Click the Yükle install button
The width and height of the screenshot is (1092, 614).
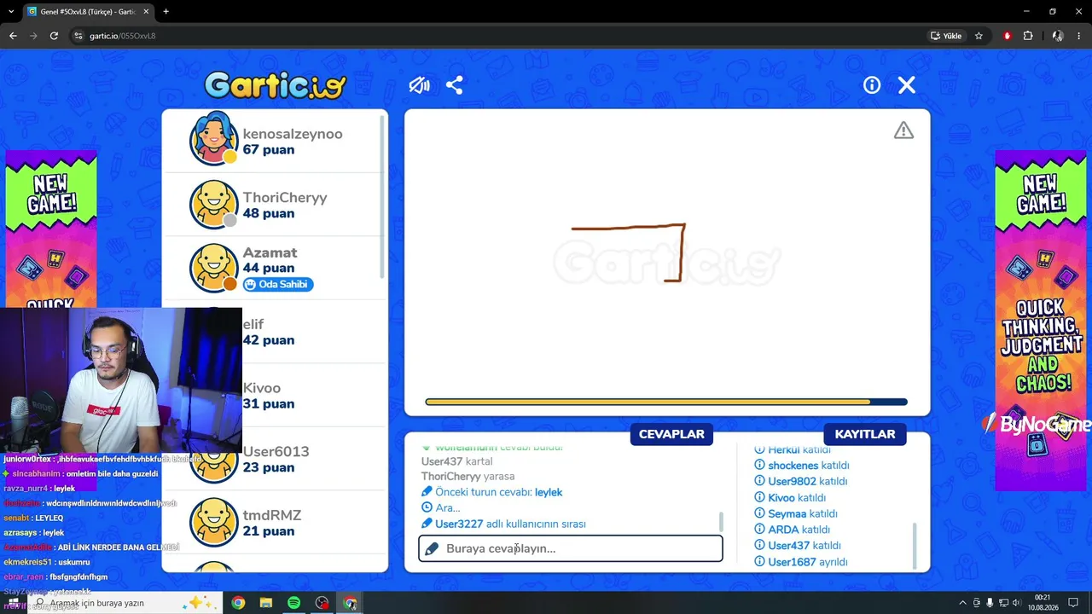pyautogui.click(x=946, y=36)
